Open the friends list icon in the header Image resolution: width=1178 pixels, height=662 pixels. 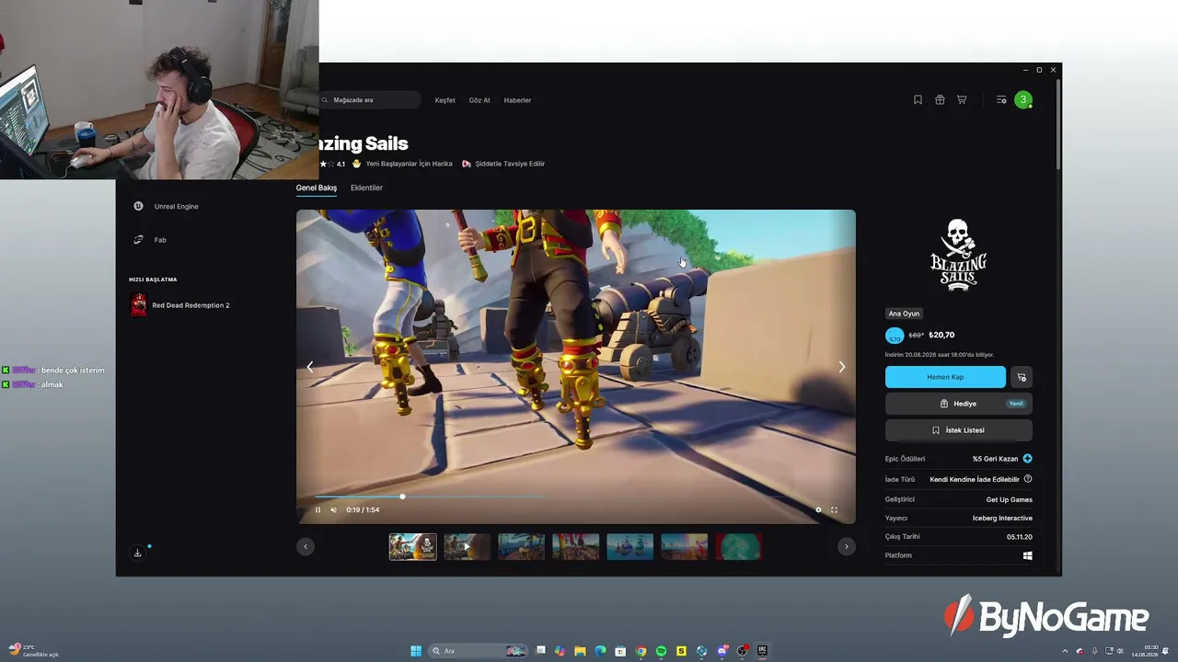coord(1001,100)
